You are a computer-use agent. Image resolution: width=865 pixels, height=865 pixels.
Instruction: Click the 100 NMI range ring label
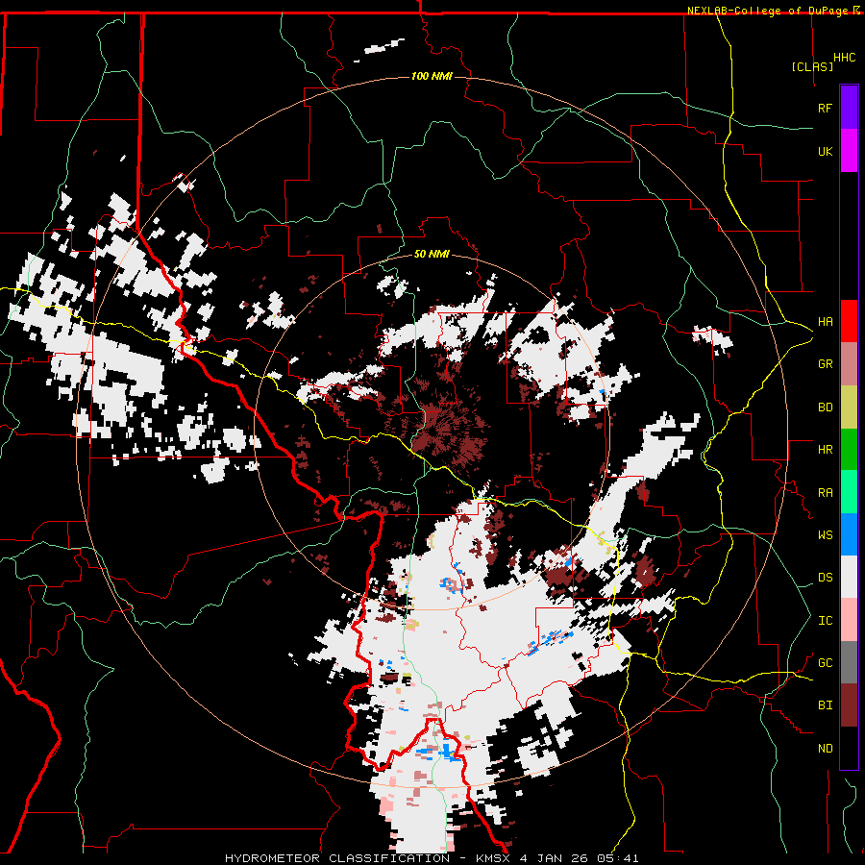(x=432, y=76)
